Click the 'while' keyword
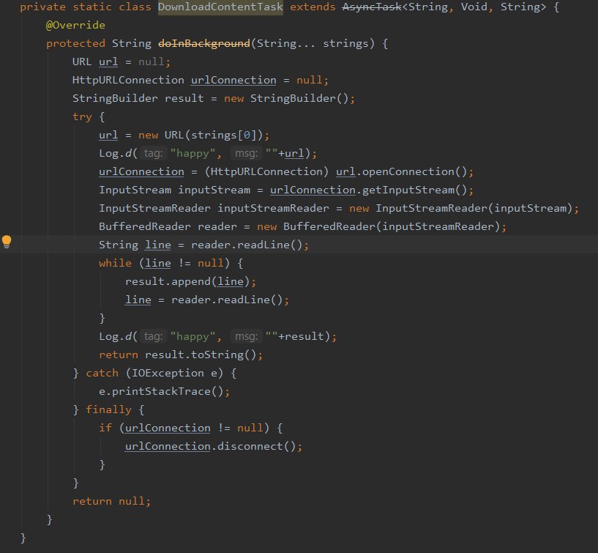The height and width of the screenshot is (553, 598). [115, 264]
